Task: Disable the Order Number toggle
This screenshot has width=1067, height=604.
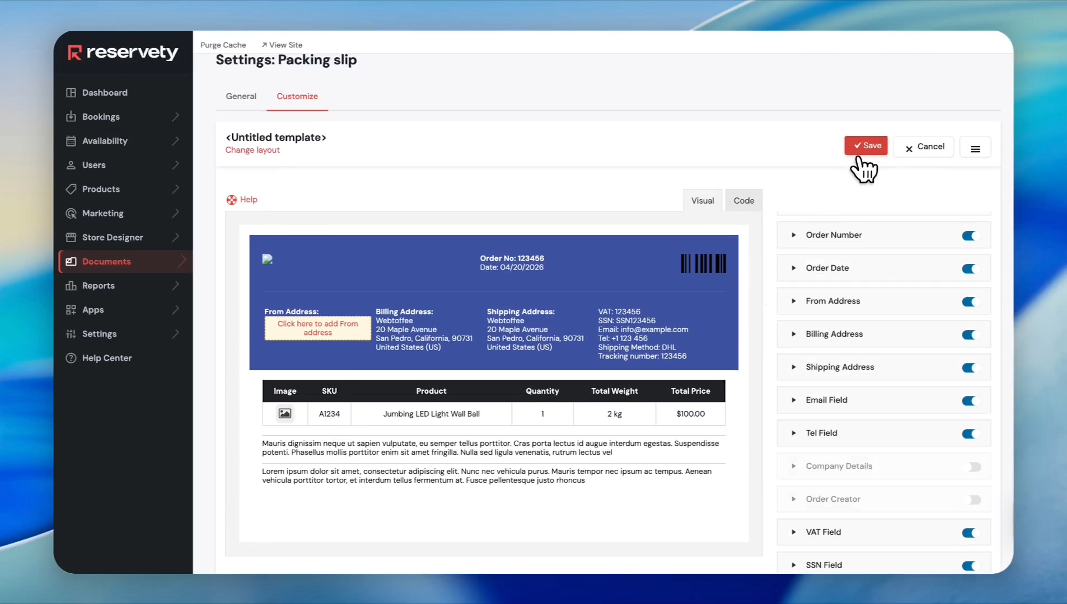Action: [x=969, y=235]
